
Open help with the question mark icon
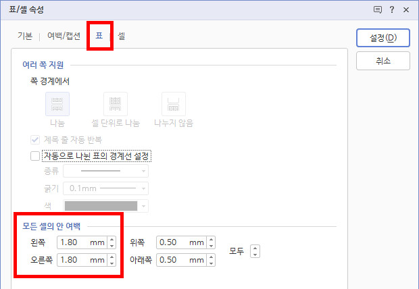coord(392,10)
